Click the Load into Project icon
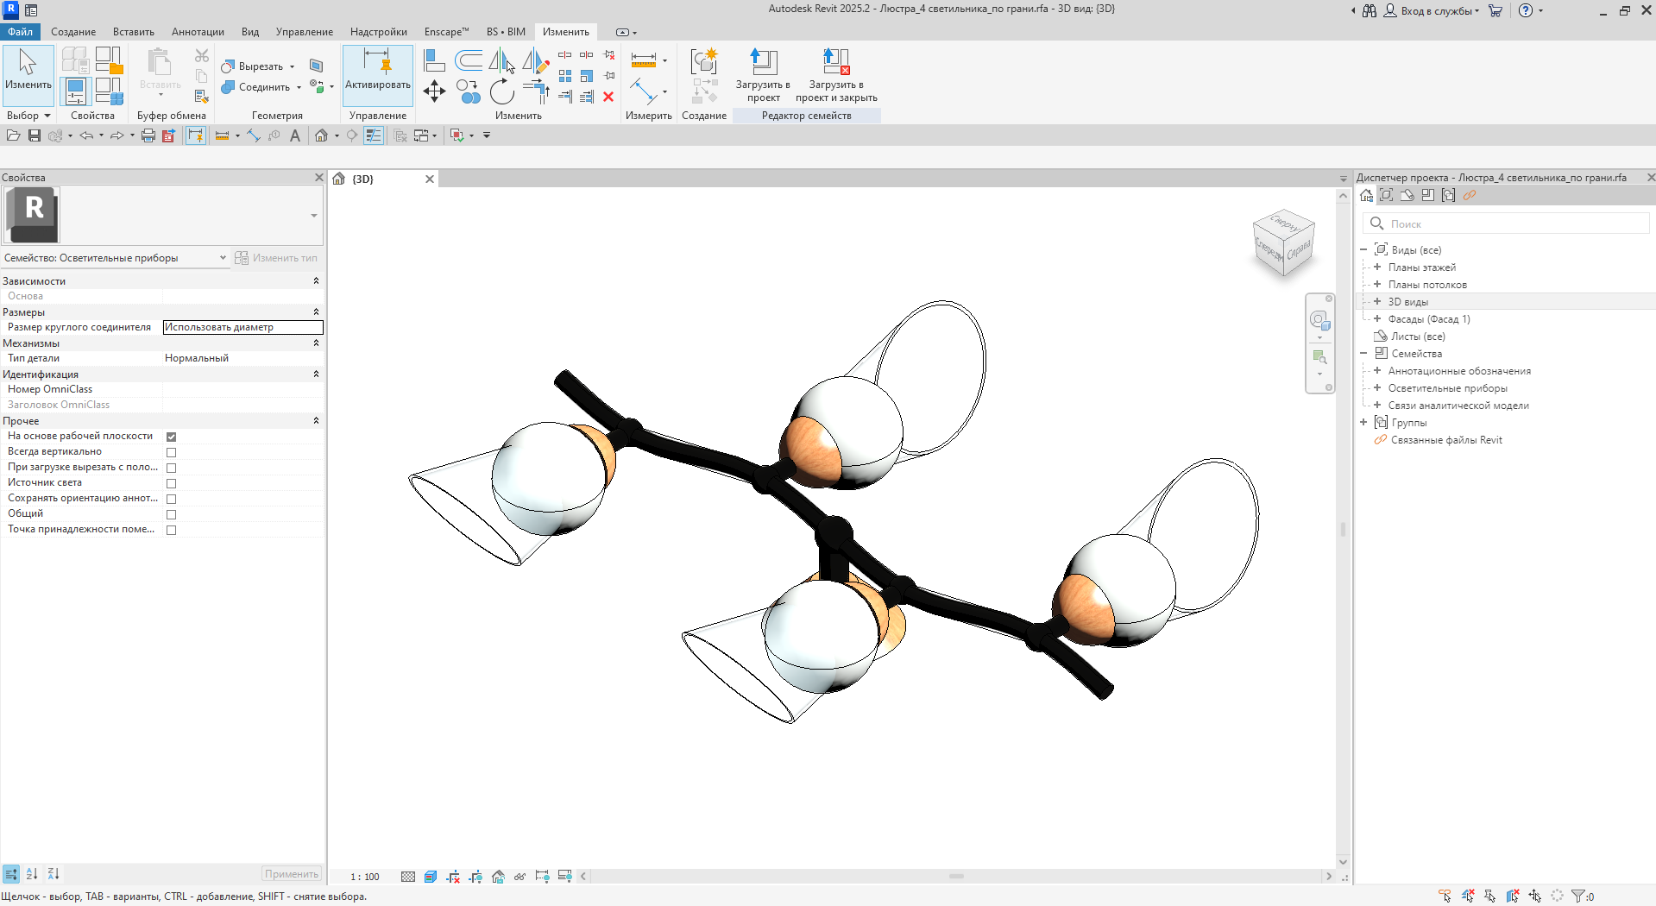Viewport: 1656px width, 906px height. pos(762,62)
